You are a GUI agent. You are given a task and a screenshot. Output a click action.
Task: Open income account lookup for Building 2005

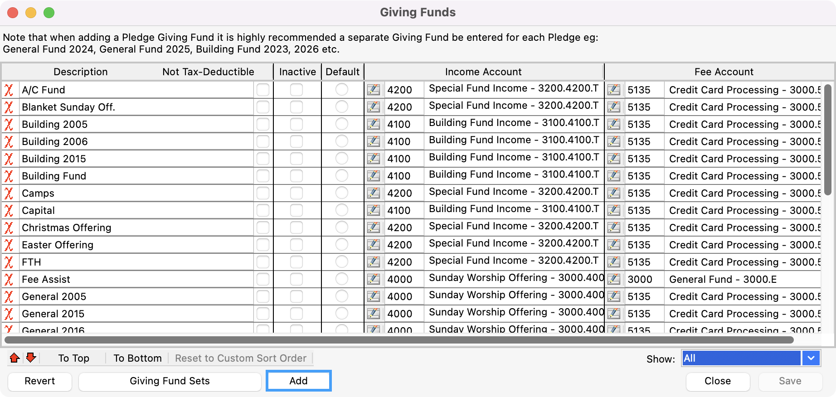pos(374,124)
